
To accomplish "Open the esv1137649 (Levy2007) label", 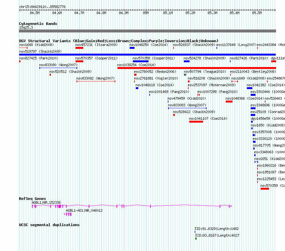I will coord(236,45).
